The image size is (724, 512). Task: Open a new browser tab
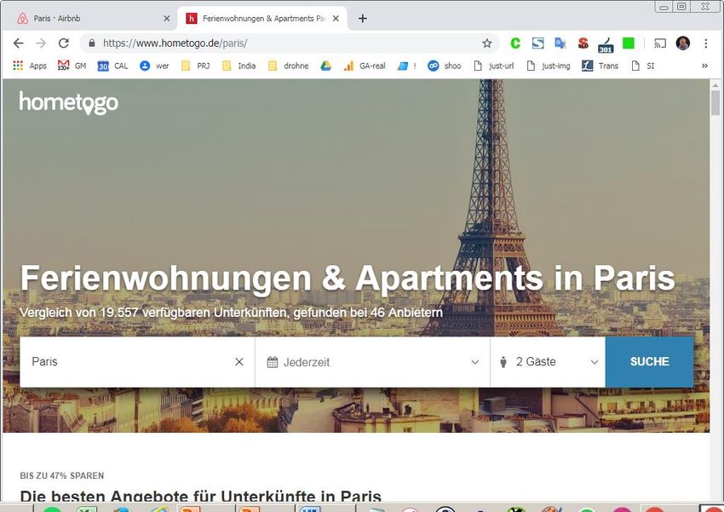[363, 19]
